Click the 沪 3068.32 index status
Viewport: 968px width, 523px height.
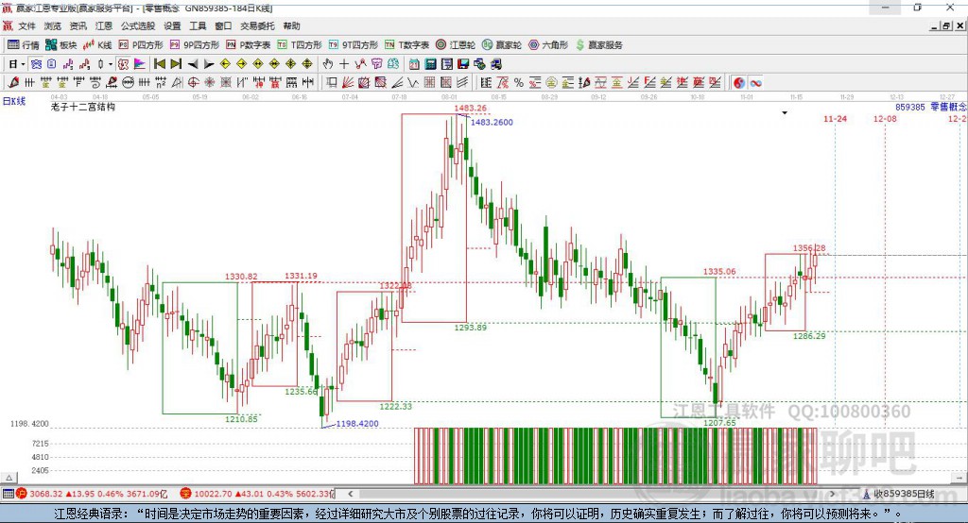[93, 494]
